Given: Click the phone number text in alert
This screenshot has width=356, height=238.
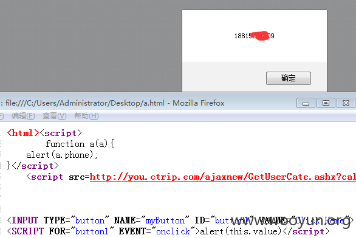Looking at the screenshot, I should [x=255, y=36].
